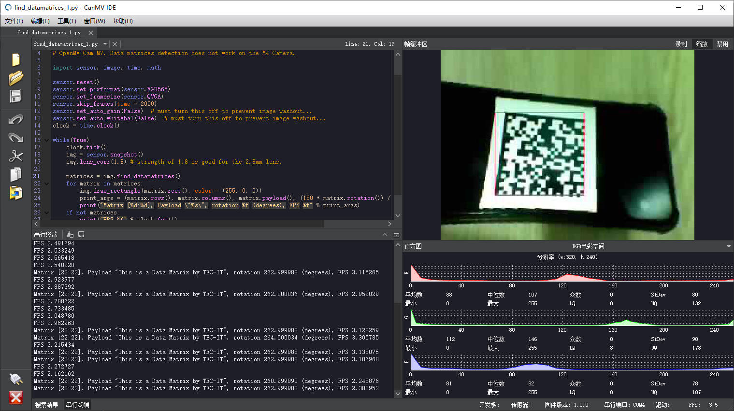Switch to 搜索结果 search results tab

click(x=47, y=405)
